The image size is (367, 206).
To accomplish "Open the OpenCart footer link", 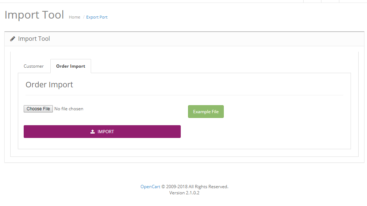I will 150,187.
